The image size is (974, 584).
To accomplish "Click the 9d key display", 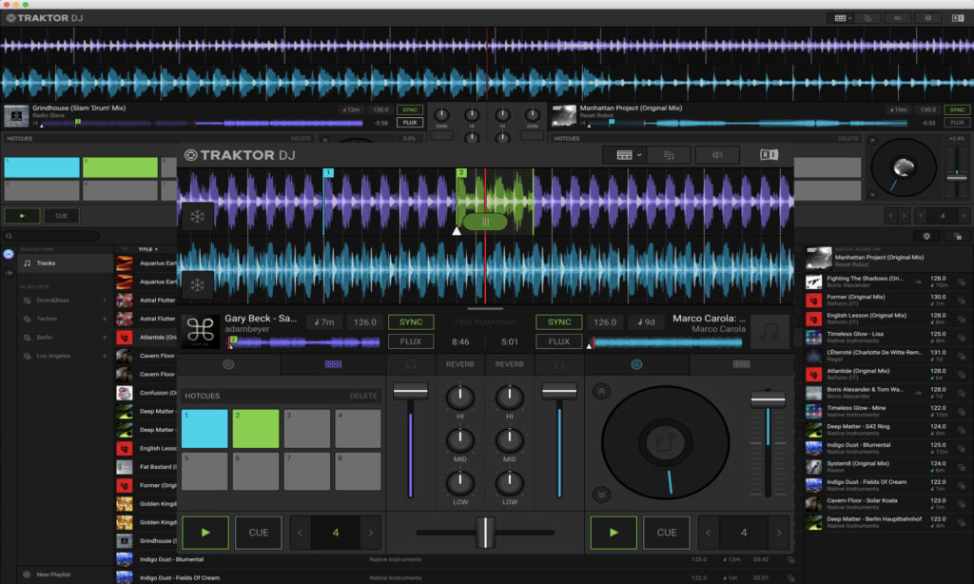I will click(646, 321).
